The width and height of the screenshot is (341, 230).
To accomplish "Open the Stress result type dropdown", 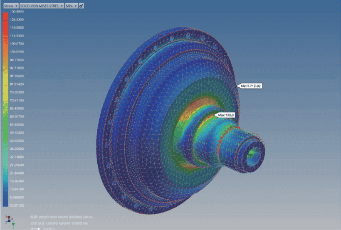I will click(x=11, y=6).
